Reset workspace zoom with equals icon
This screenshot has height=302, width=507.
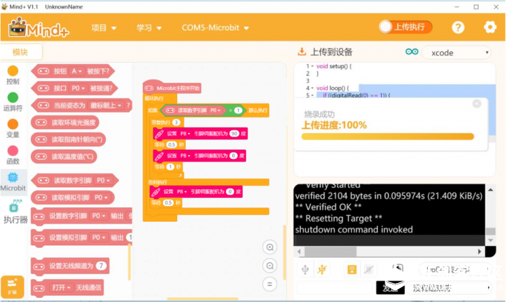(x=270, y=284)
